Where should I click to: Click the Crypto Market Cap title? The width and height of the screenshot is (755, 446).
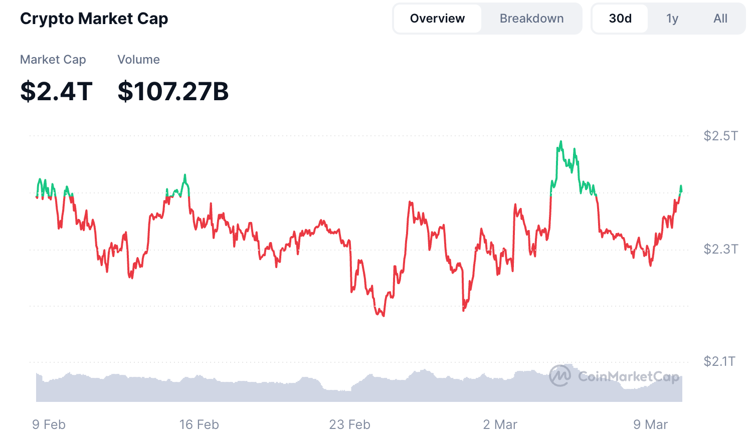coord(94,19)
